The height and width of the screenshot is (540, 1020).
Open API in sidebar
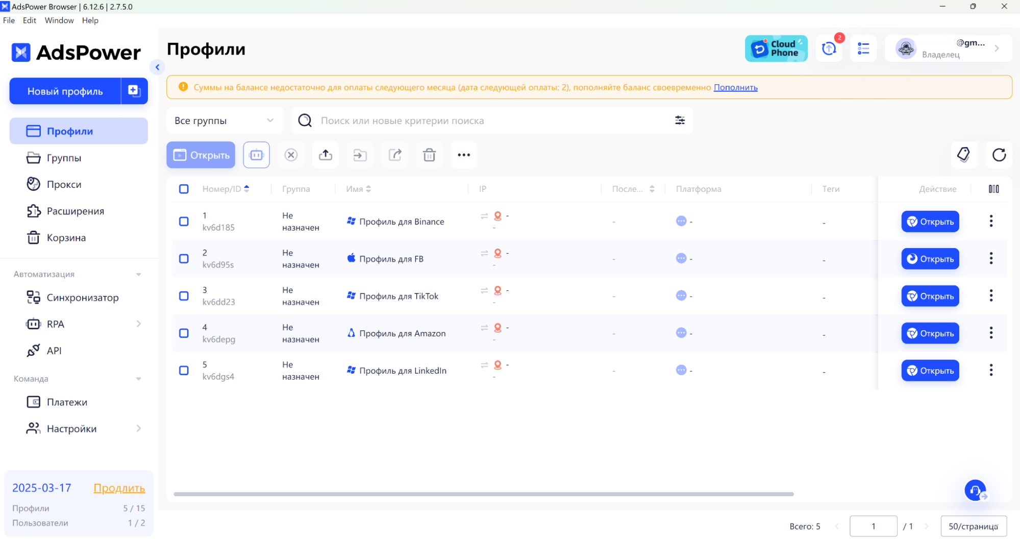[x=79, y=351]
